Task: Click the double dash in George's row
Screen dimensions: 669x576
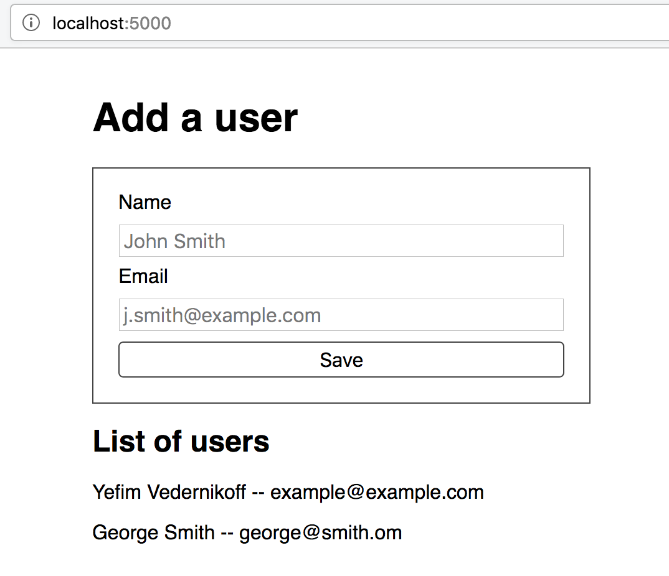Action: point(227,532)
